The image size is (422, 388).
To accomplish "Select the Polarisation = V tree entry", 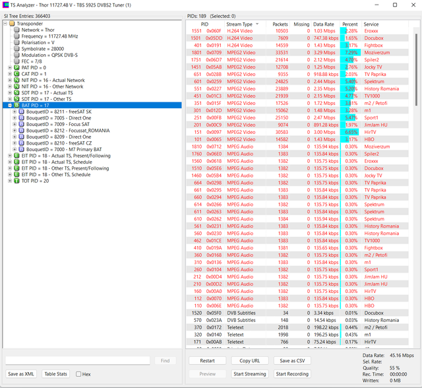I will click(38, 42).
